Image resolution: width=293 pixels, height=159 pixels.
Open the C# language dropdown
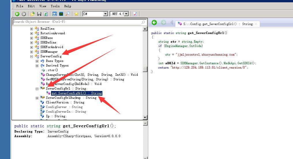click(x=105, y=14)
